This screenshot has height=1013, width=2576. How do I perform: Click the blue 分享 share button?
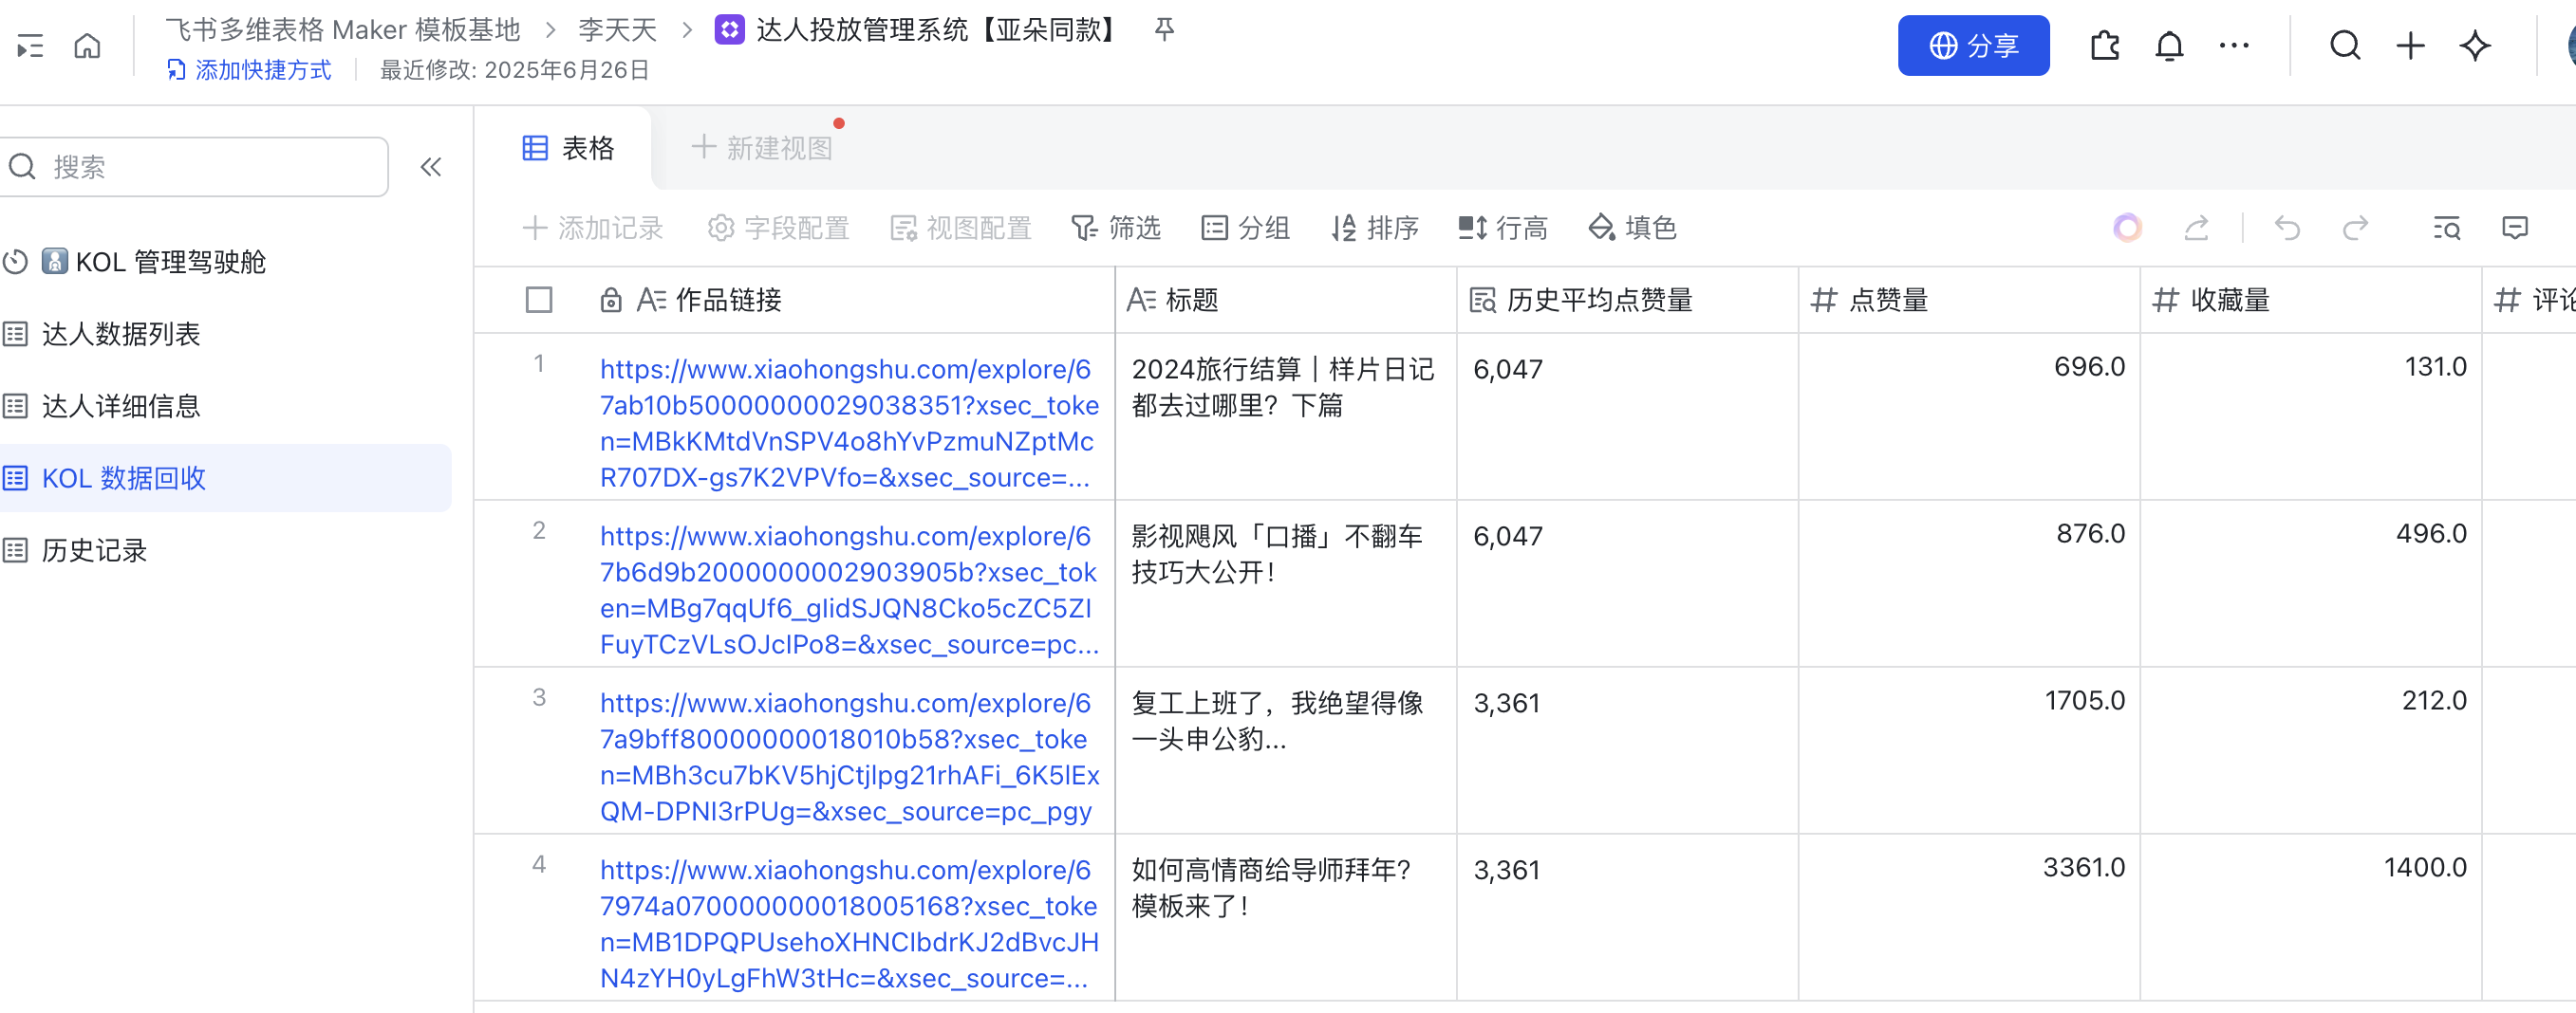(1972, 46)
